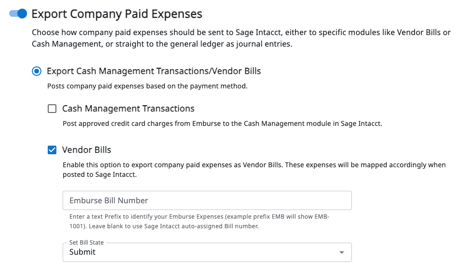Click the Emburse Bill Number input field
Viewport: 457px width, 272px height.
tap(207, 200)
